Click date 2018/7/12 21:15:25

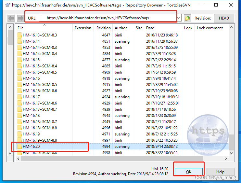(162, 134)
